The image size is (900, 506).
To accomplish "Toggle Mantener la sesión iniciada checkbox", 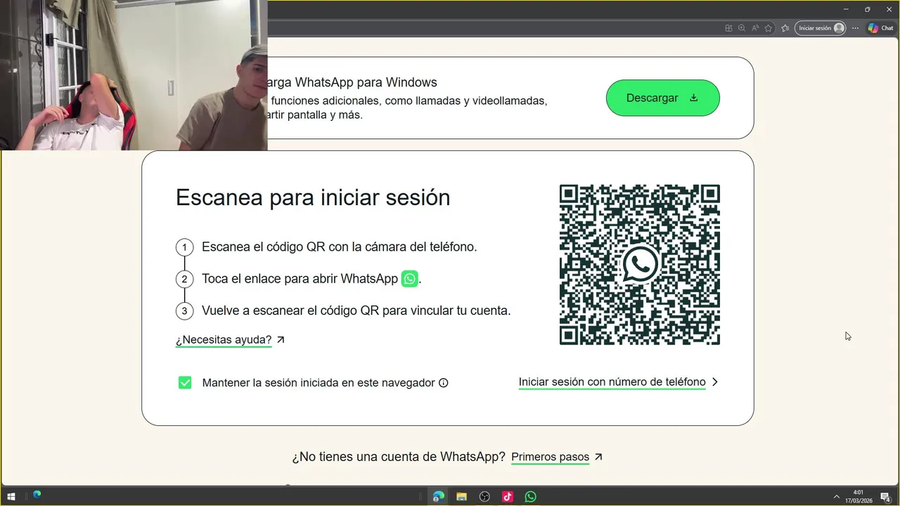I will tap(185, 382).
